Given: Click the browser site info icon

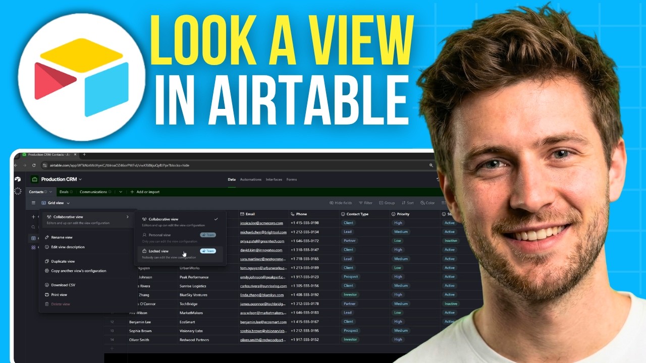Looking at the screenshot, I should click(x=44, y=165).
